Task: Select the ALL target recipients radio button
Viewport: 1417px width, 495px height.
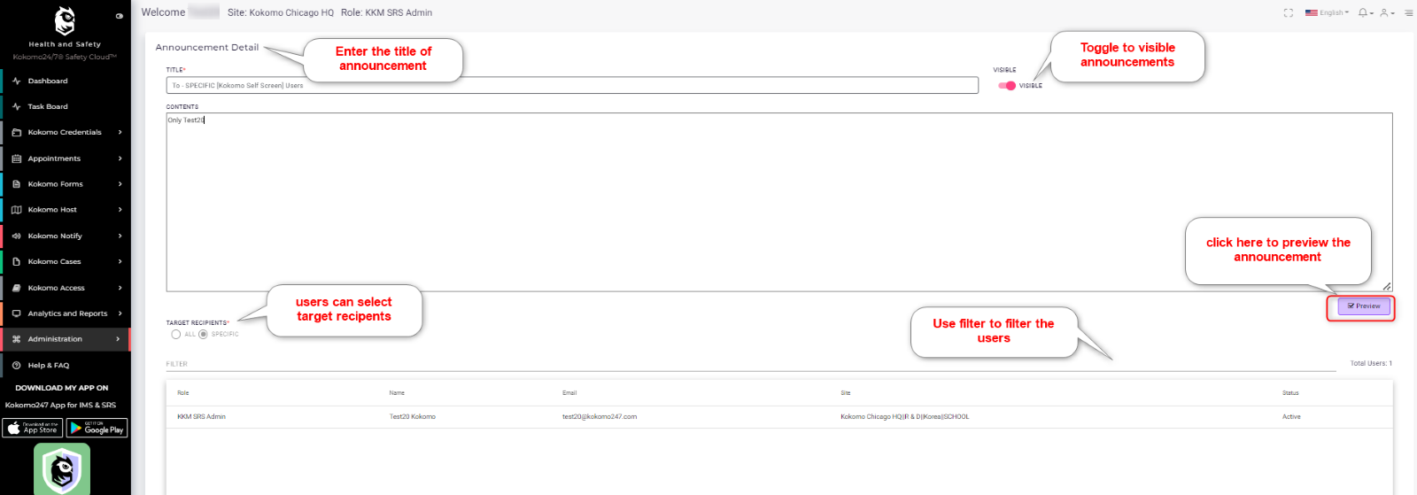Action: click(175, 334)
